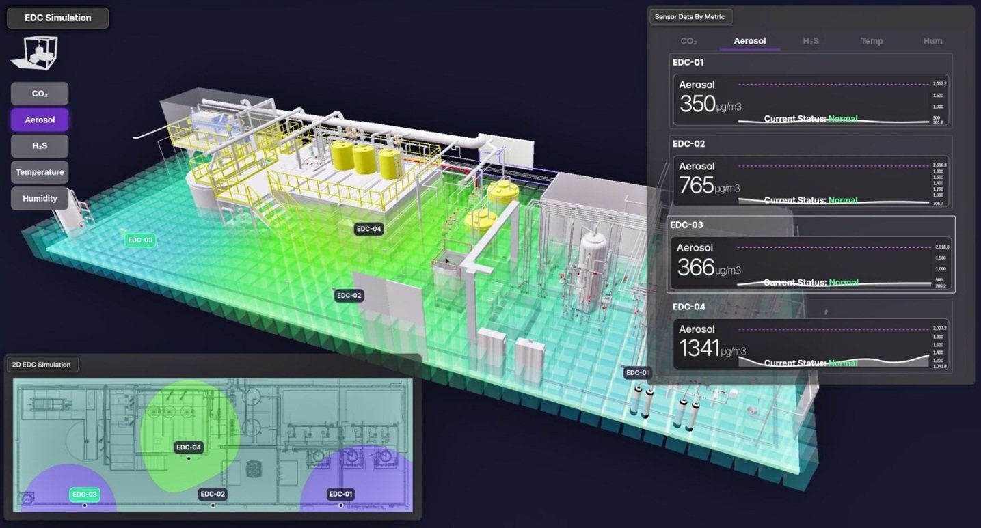Click the 2D EDC Simulation panel label

(42, 365)
